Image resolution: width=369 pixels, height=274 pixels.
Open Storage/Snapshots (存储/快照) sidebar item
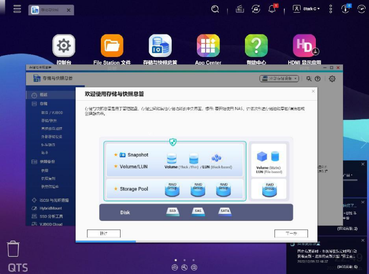click(49, 121)
